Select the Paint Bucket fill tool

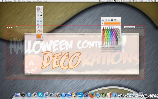tap(38, 15)
